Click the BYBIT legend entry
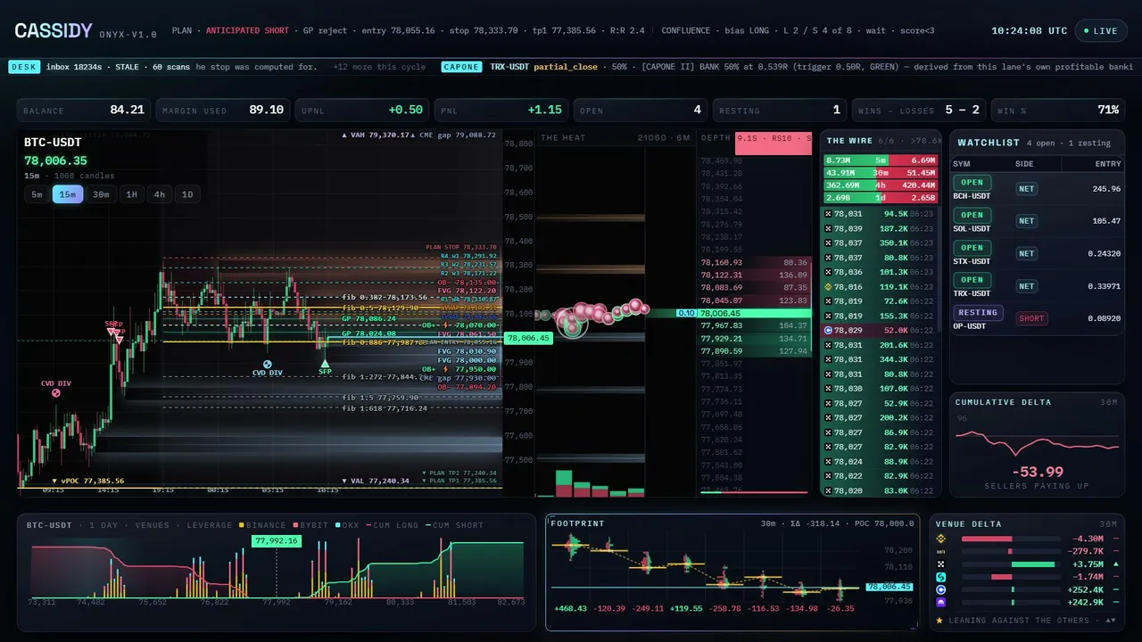This screenshot has height=642, width=1142. 309,525
